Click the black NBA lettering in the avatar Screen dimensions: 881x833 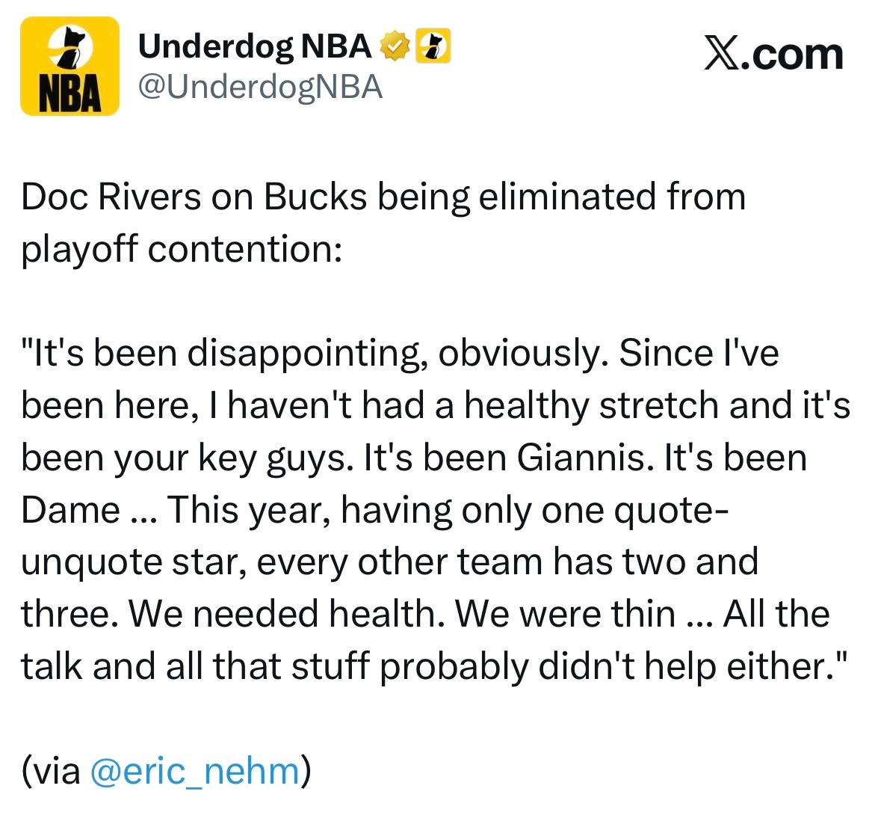(69, 93)
